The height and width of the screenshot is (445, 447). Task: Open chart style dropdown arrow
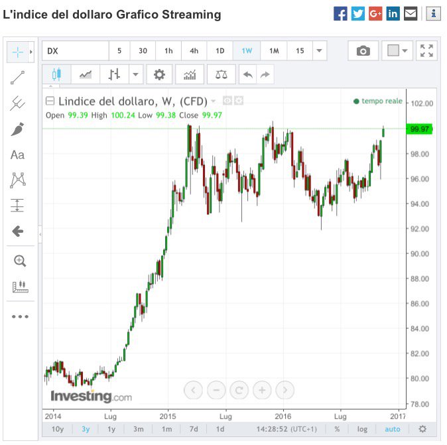point(136,74)
